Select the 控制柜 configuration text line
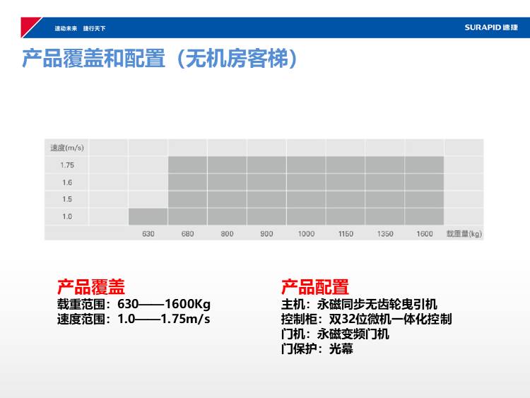The width and height of the screenshot is (530, 398). pyautogui.click(x=366, y=319)
